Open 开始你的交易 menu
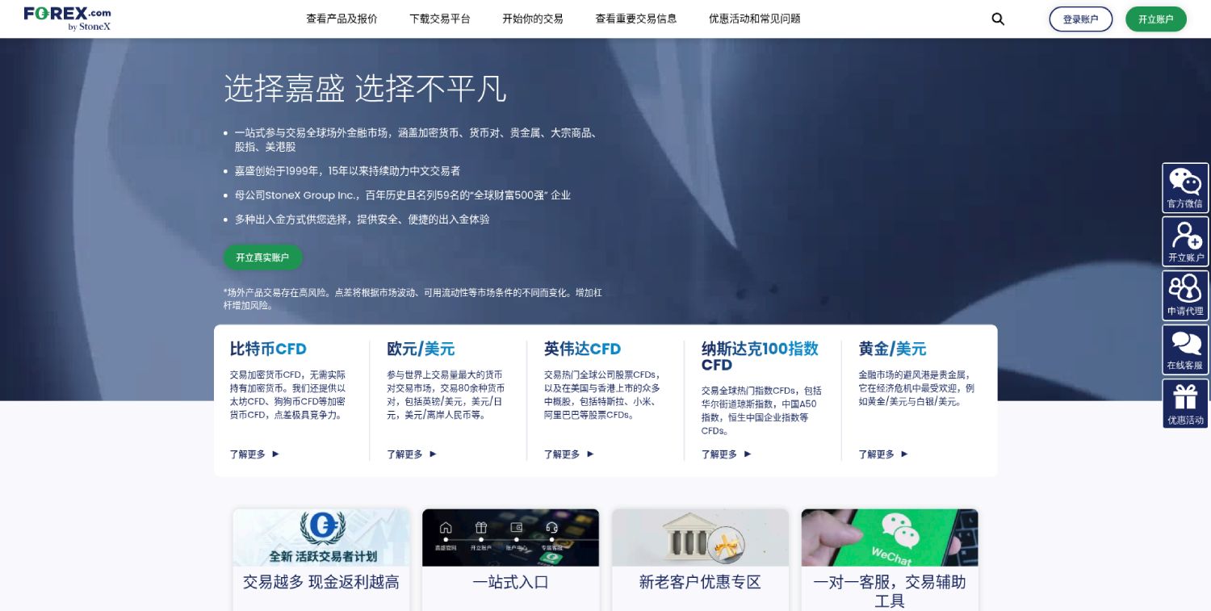 (x=533, y=19)
